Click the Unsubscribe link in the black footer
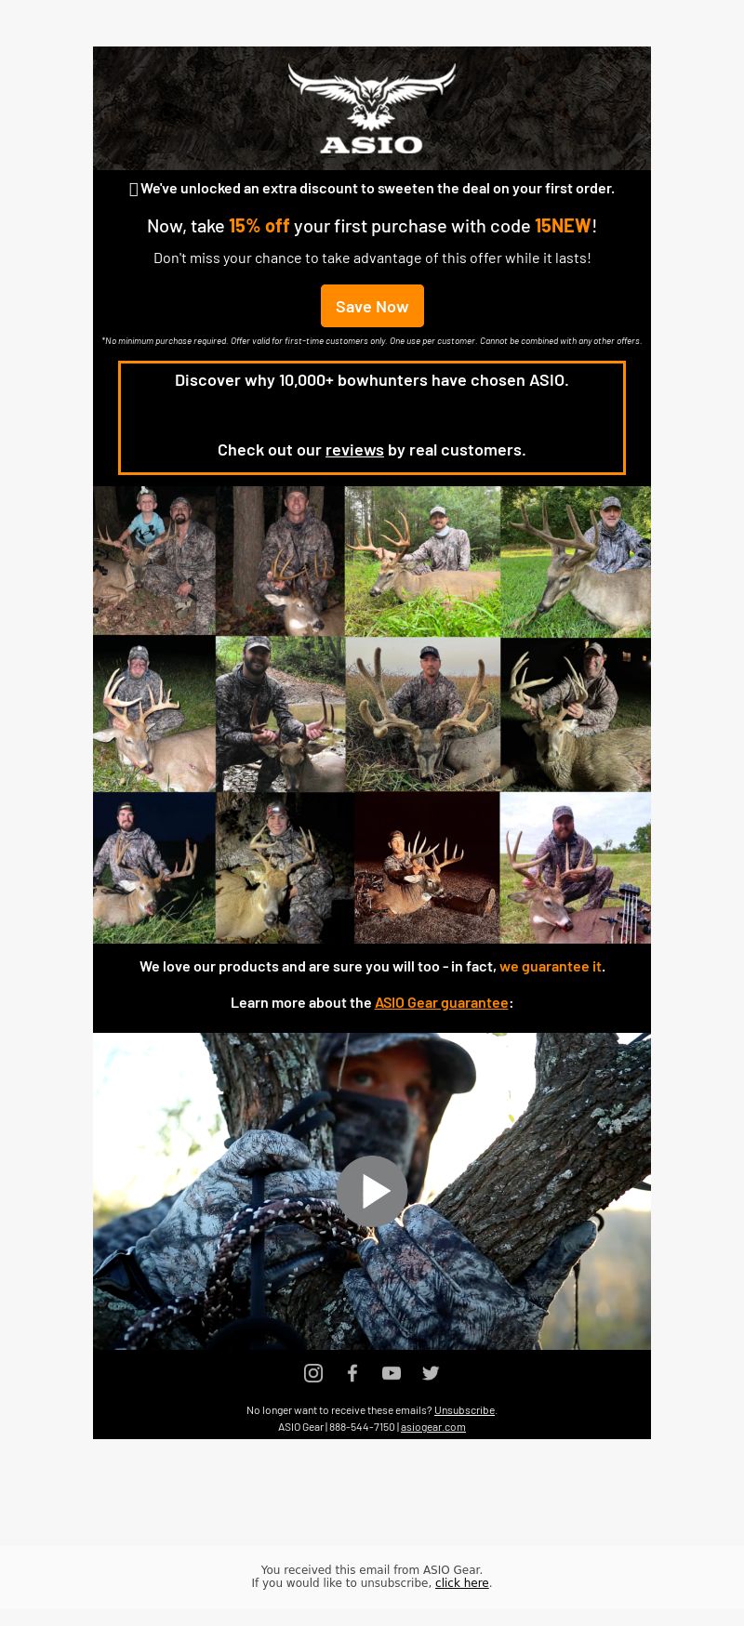Screen dimensions: 744x1626 [464, 1410]
